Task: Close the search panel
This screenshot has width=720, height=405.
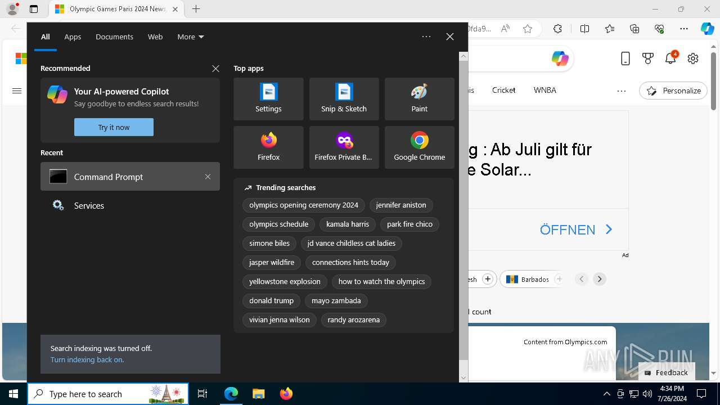Action: (x=450, y=37)
